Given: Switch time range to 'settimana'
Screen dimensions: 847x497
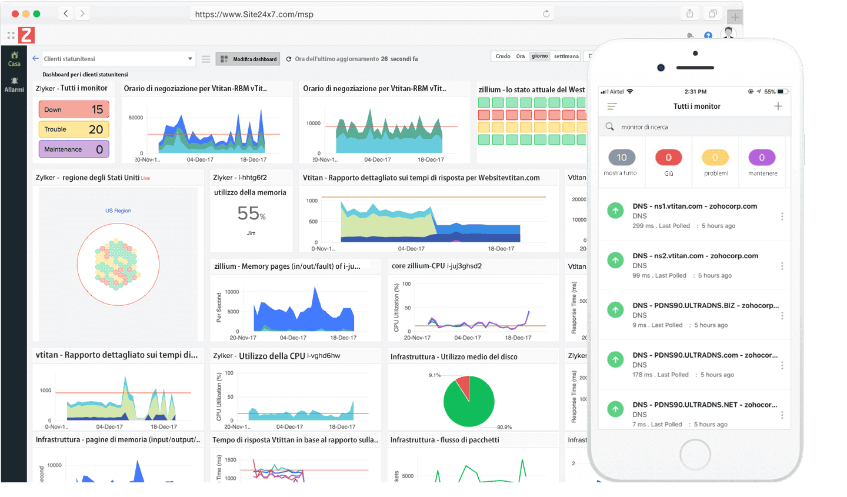Looking at the screenshot, I should click(x=566, y=56).
